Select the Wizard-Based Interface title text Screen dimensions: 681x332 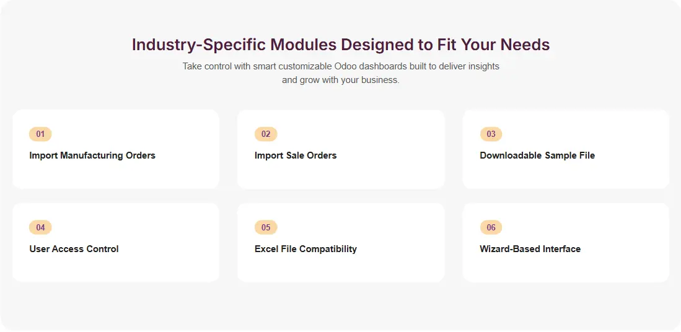(x=530, y=249)
